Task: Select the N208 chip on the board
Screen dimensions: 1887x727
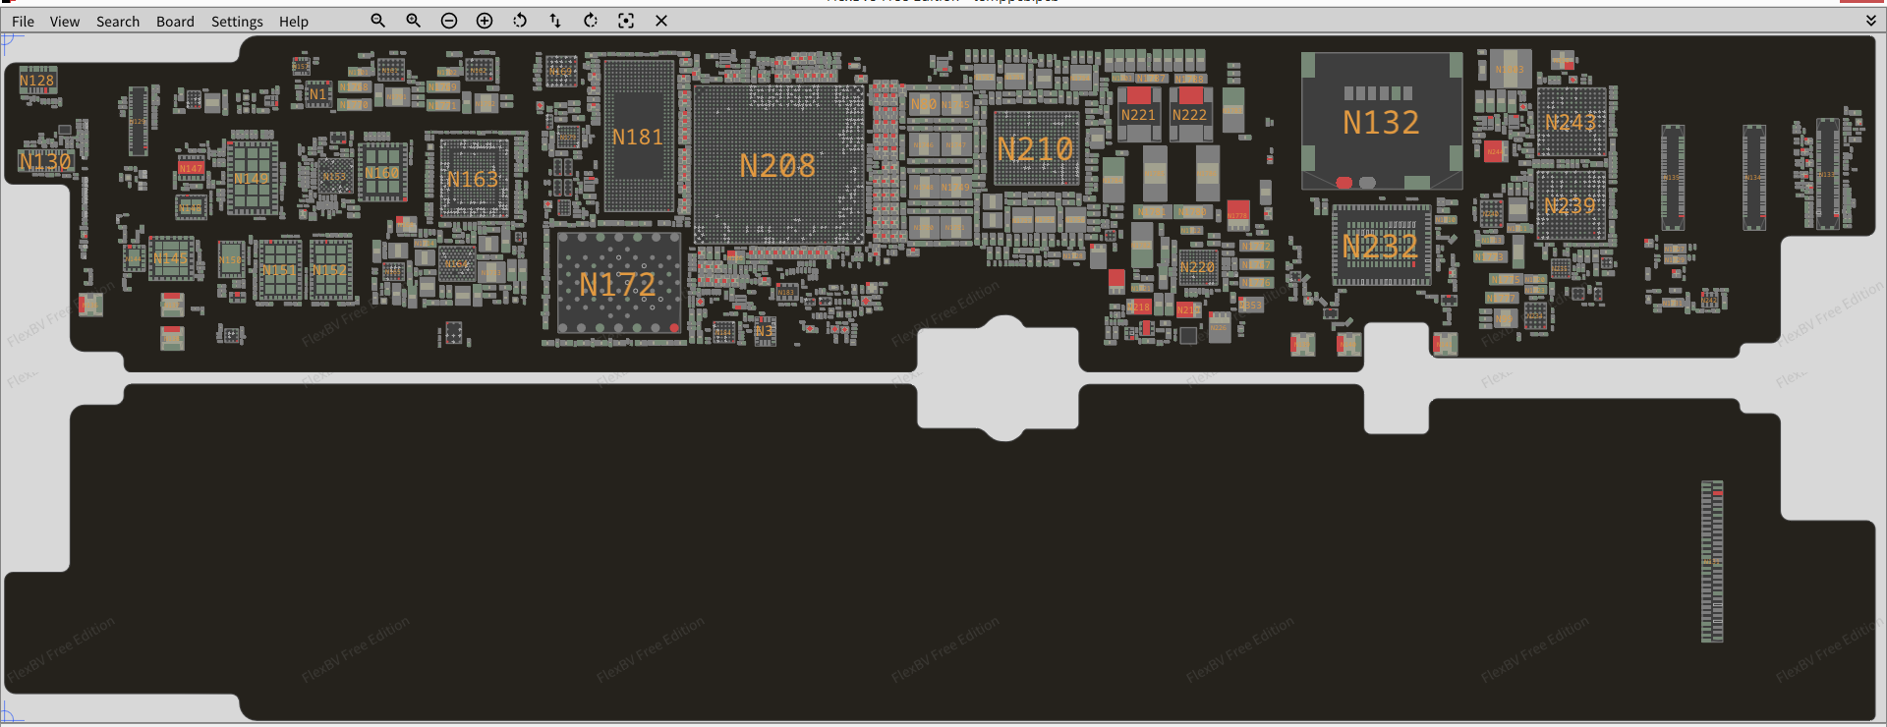Action: click(x=777, y=165)
